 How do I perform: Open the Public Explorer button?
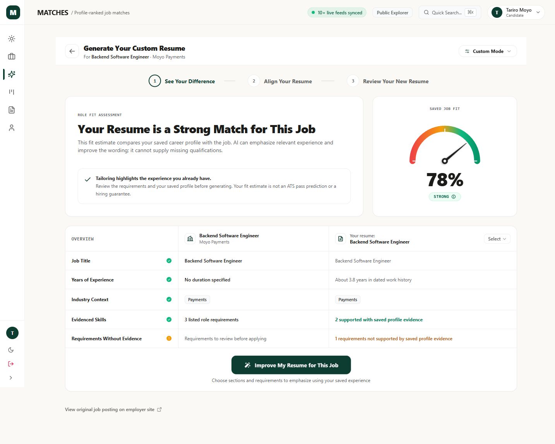(x=392, y=12)
